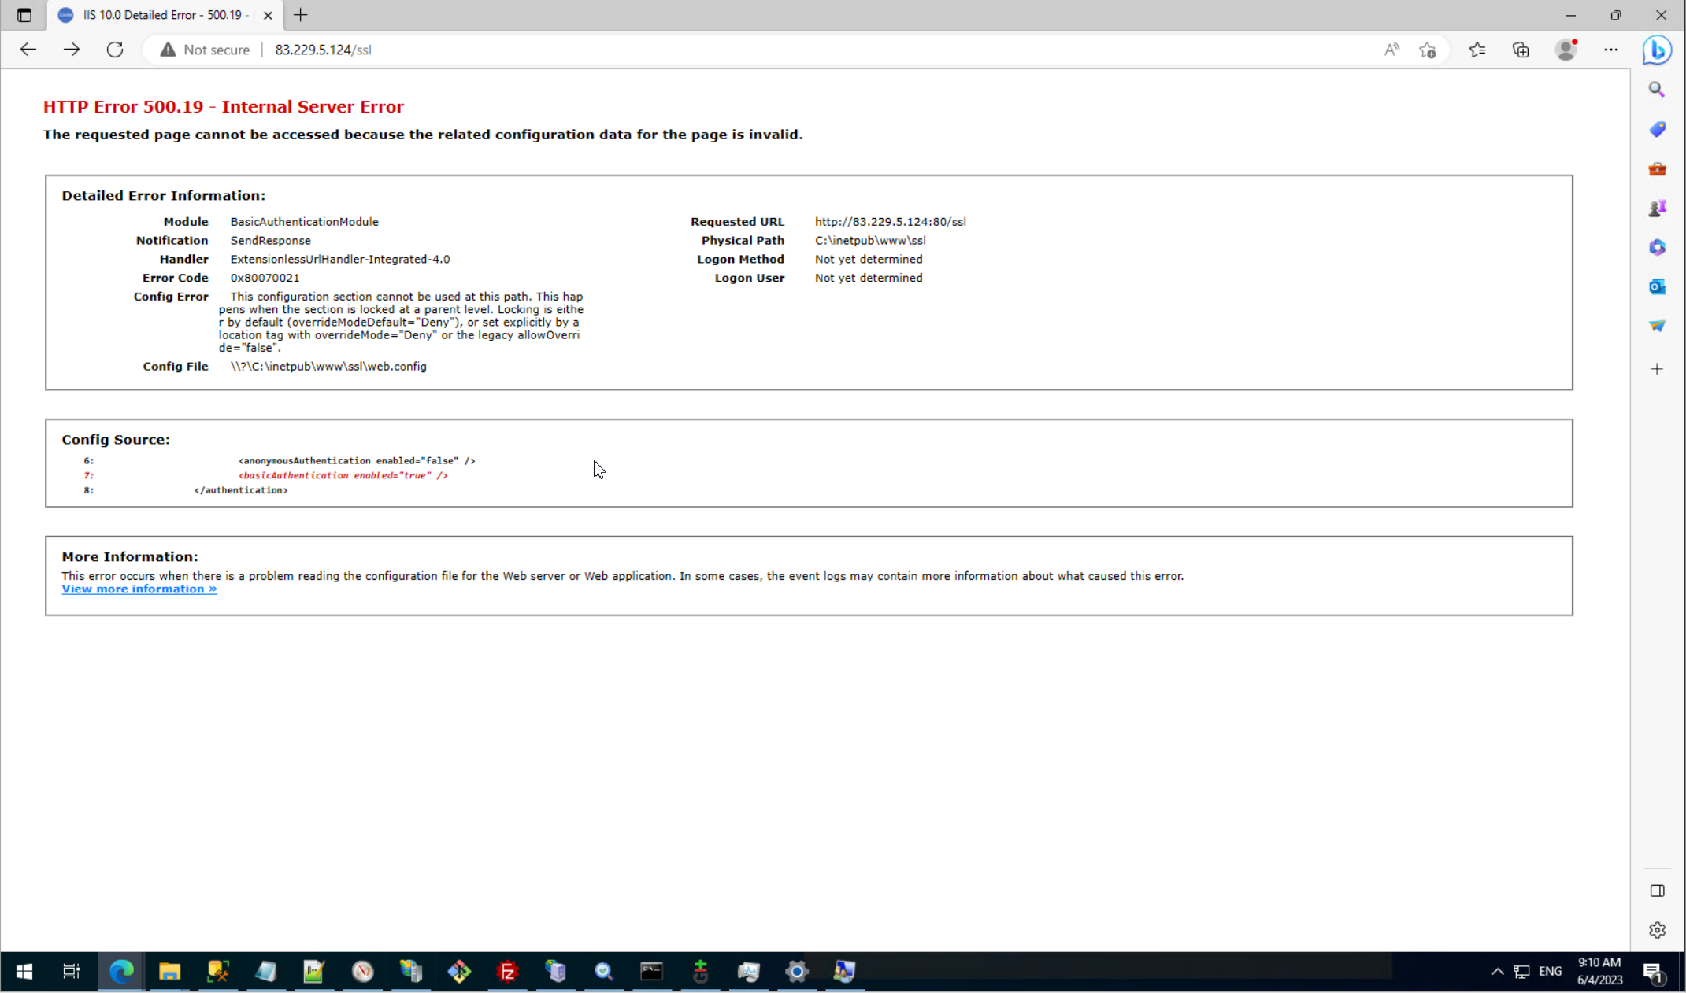1686x993 pixels.
Task: Click the sidebar Search magnifier icon
Action: coord(1657,90)
